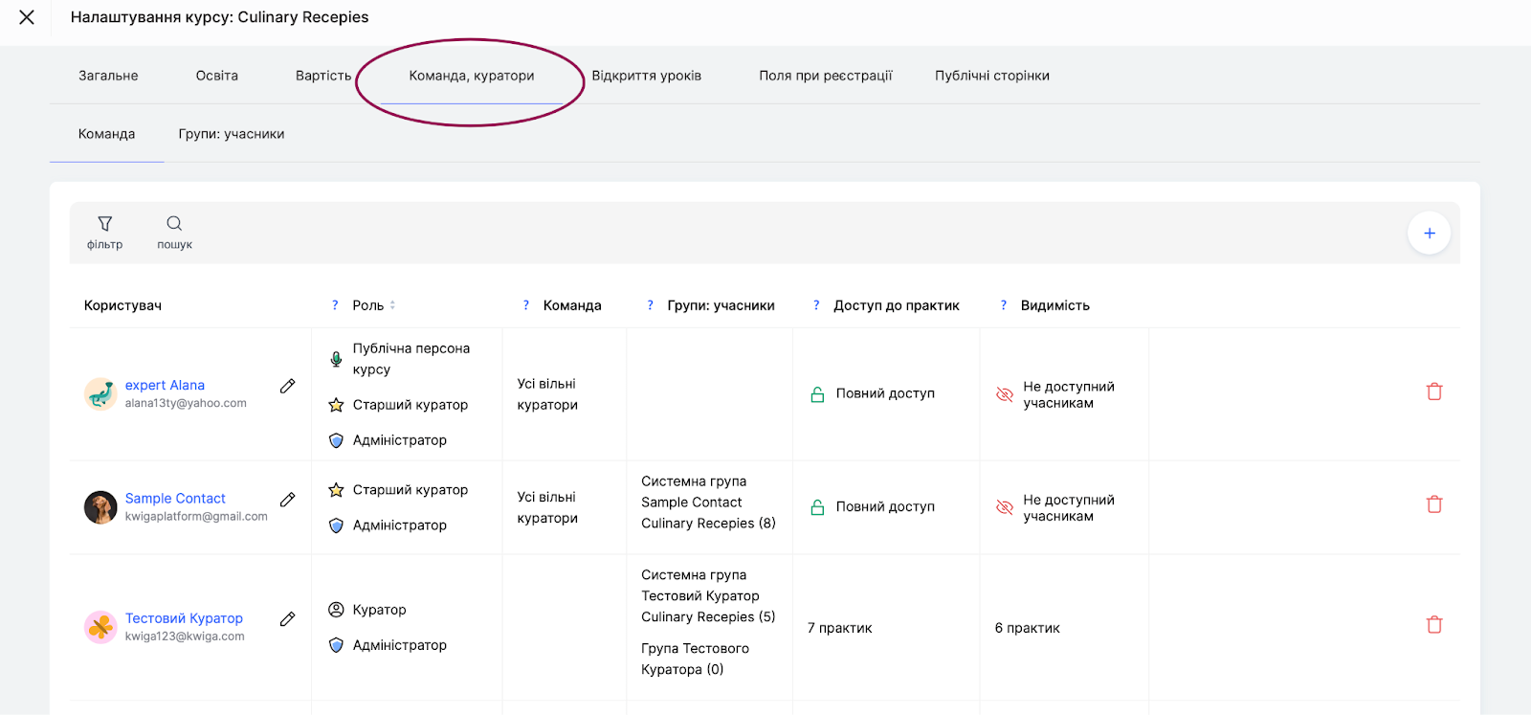Click help icon next to Команда column
1531x715 pixels.
pyautogui.click(x=525, y=305)
